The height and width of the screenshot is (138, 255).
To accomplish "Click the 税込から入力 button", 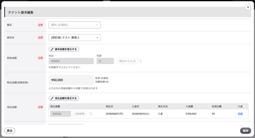I will (x=127, y=61).
